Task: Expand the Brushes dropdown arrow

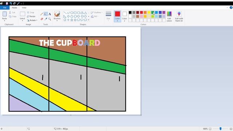Action: (x=57, y=21)
